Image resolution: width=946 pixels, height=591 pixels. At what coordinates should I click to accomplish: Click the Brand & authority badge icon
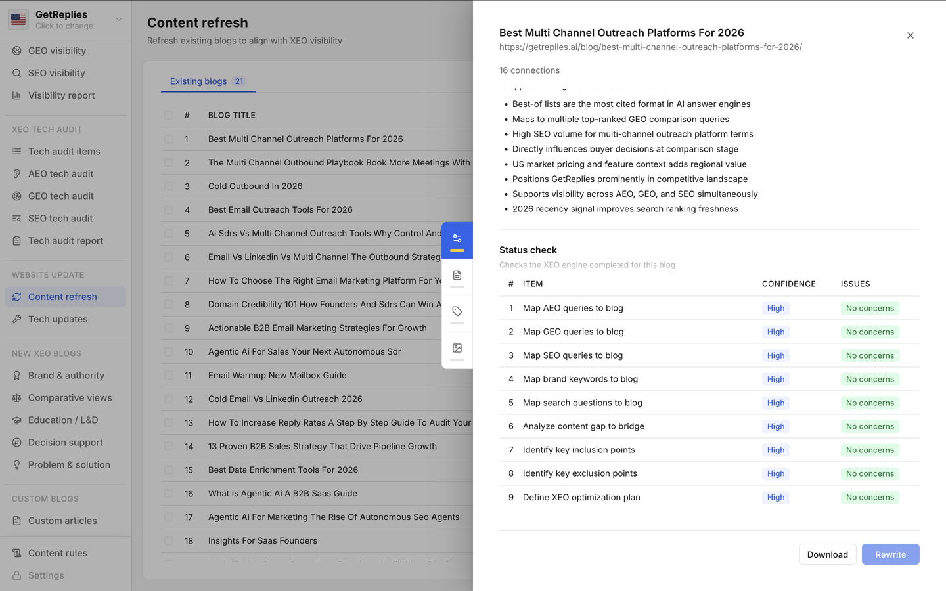tap(17, 376)
